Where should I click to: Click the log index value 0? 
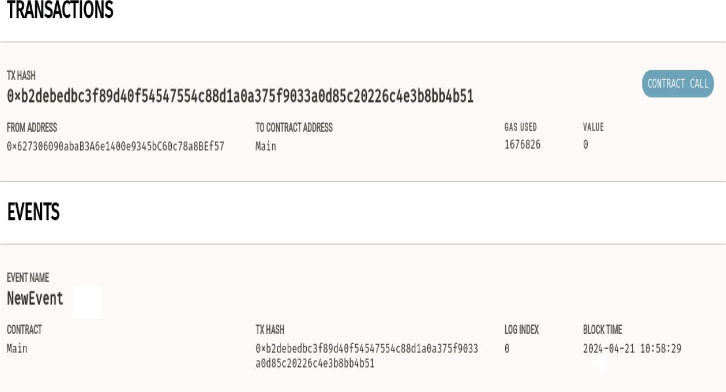coord(507,349)
